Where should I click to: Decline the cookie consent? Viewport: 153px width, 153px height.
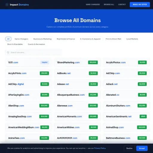(x=129, y=148)
